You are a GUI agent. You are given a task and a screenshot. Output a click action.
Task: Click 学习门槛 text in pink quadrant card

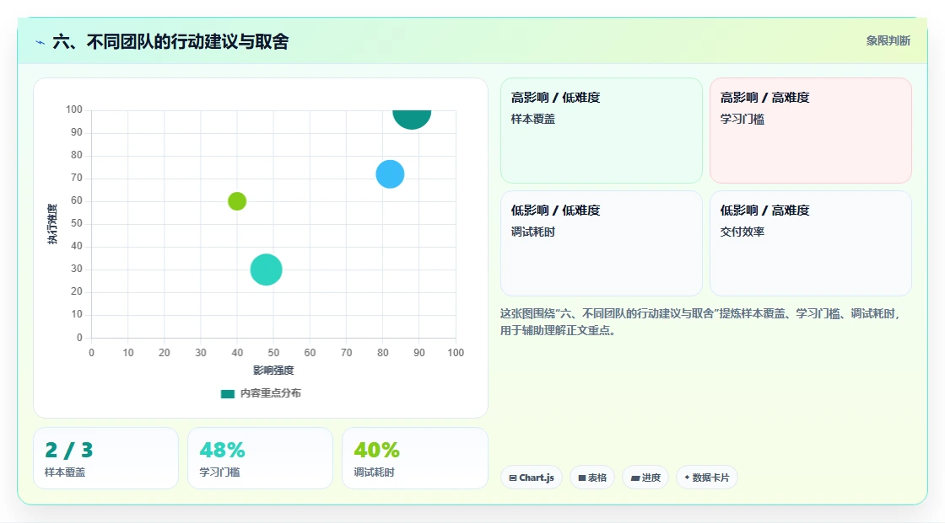click(x=742, y=119)
